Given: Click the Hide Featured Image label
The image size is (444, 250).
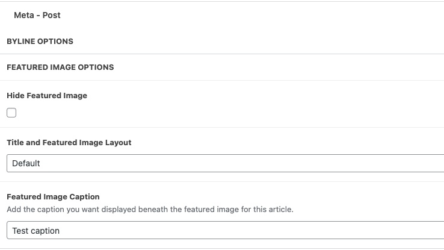Looking at the screenshot, I should click(47, 96).
